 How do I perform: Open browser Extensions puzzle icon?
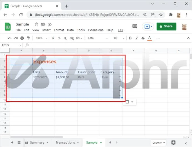coord(171,15)
